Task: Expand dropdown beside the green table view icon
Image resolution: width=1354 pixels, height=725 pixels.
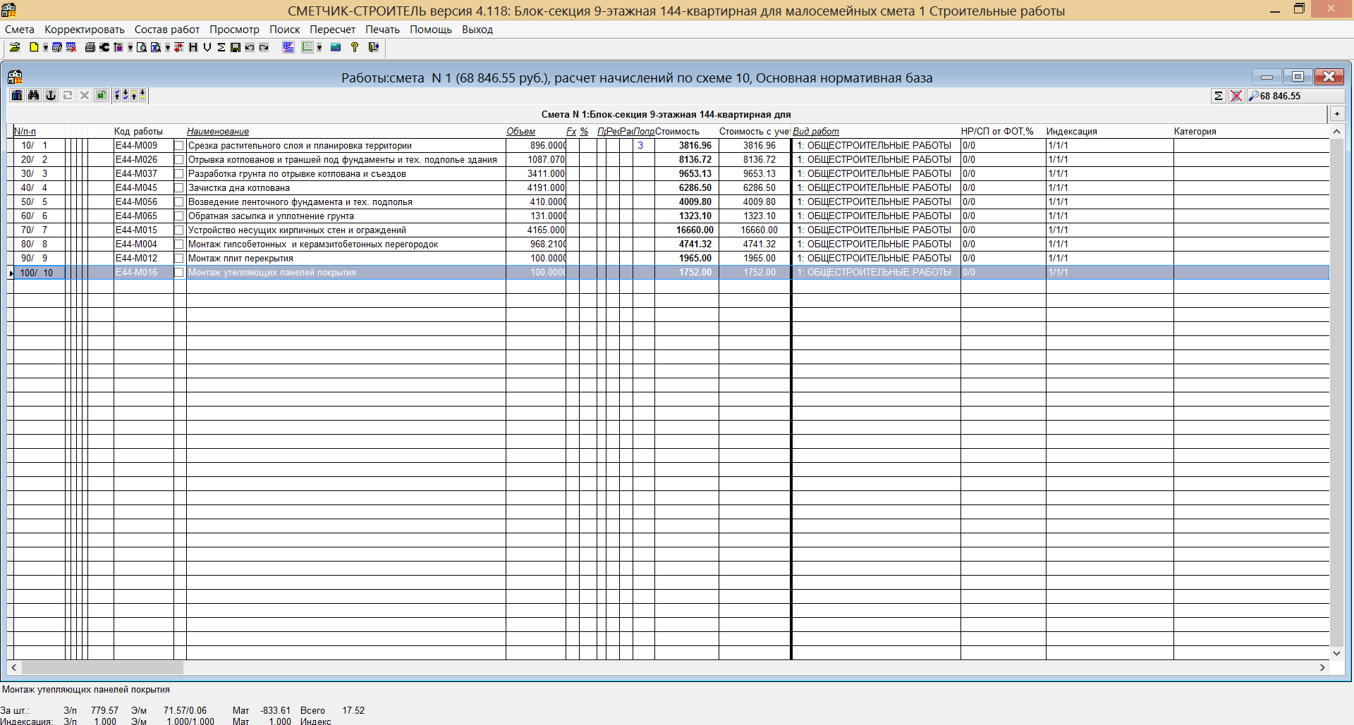Action: click(319, 47)
